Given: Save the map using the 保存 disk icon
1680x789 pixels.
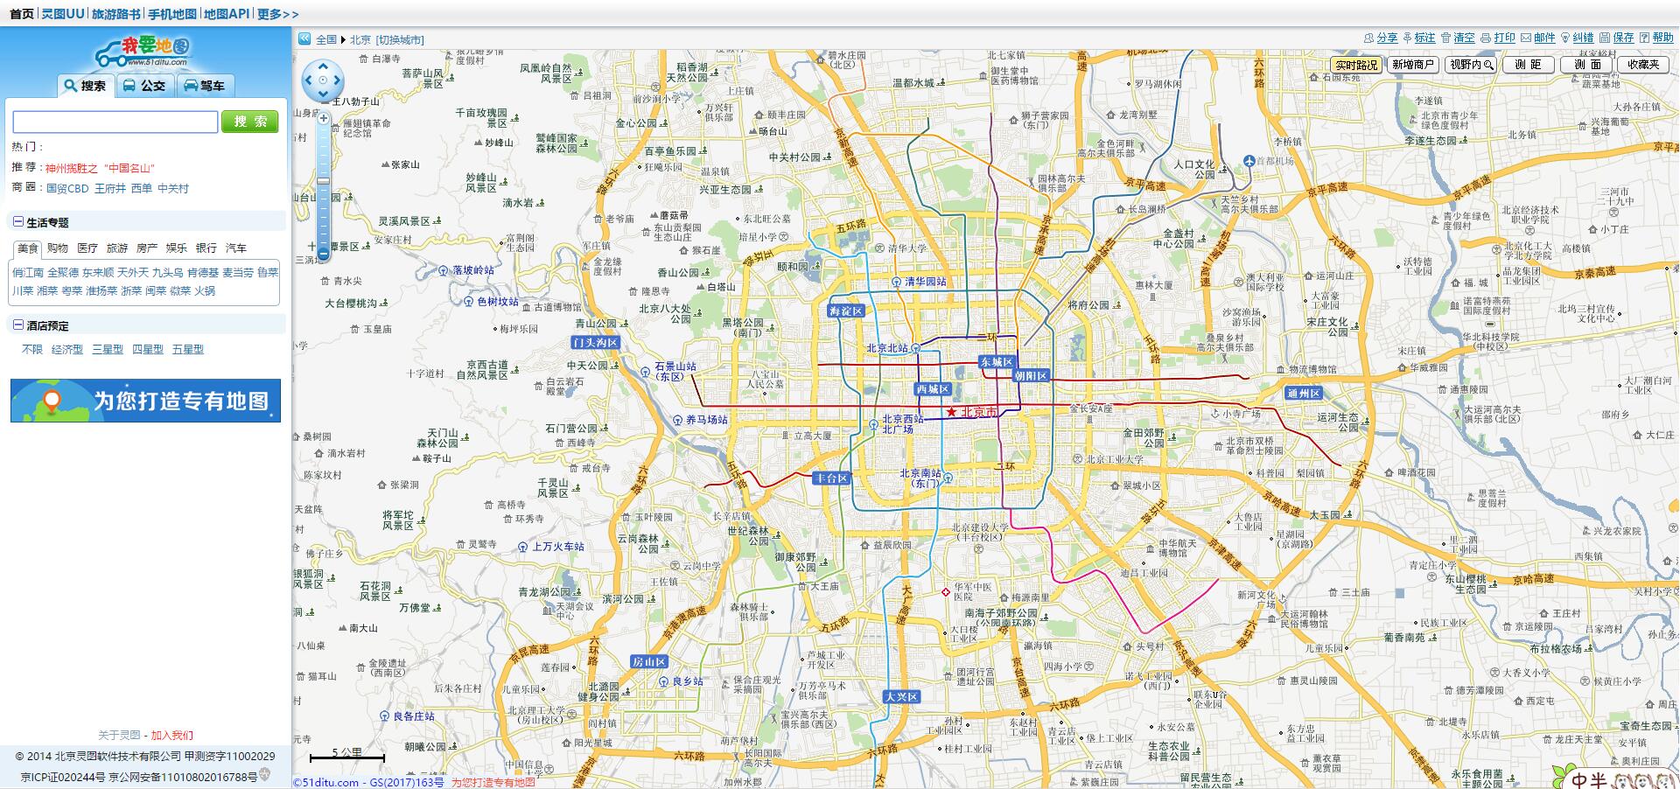Looking at the screenshot, I should (x=1605, y=39).
